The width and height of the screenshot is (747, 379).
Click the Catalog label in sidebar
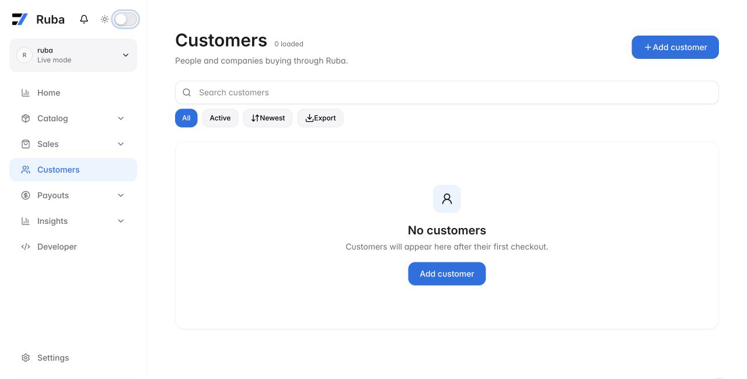(53, 118)
